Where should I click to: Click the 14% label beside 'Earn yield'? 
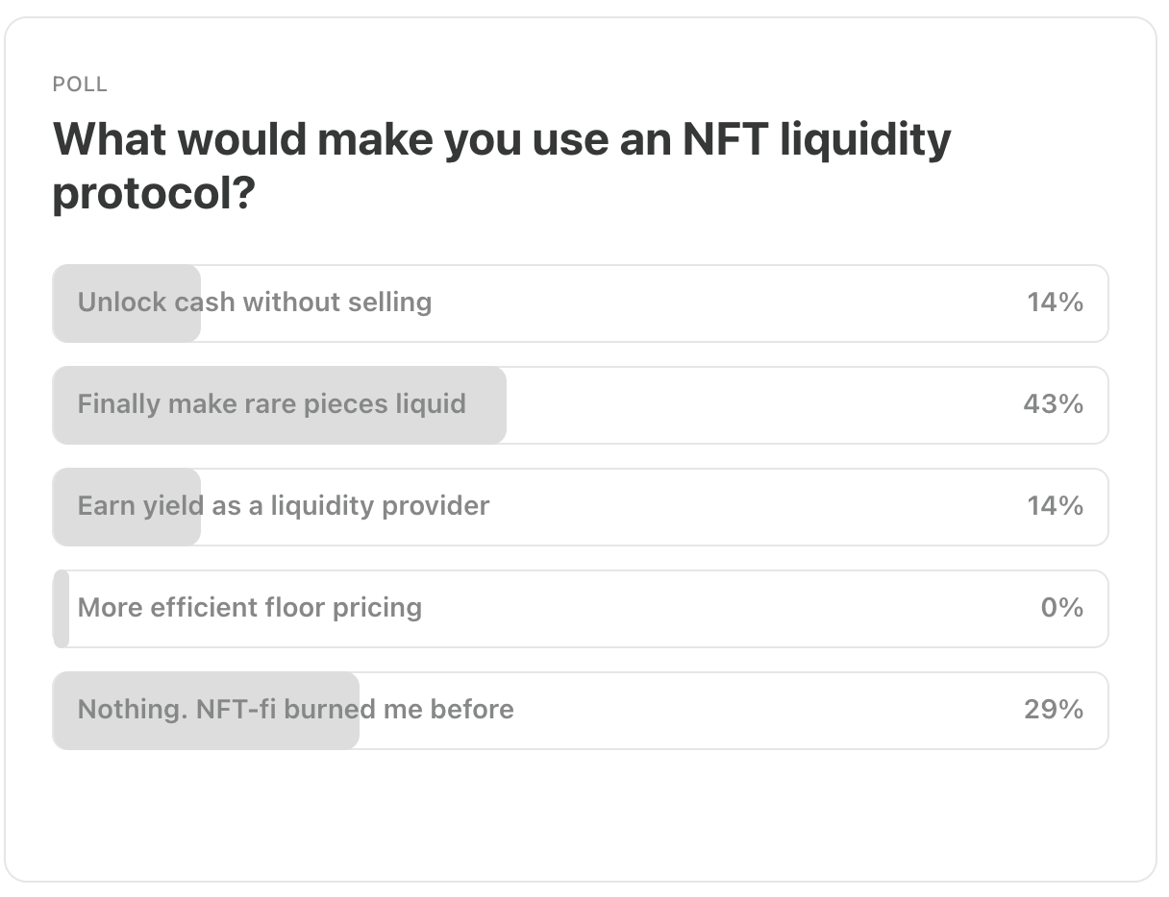click(1056, 505)
